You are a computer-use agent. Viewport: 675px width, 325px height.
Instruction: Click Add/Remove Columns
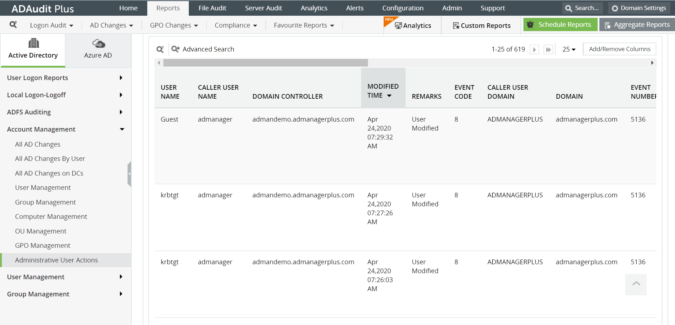[x=619, y=49]
